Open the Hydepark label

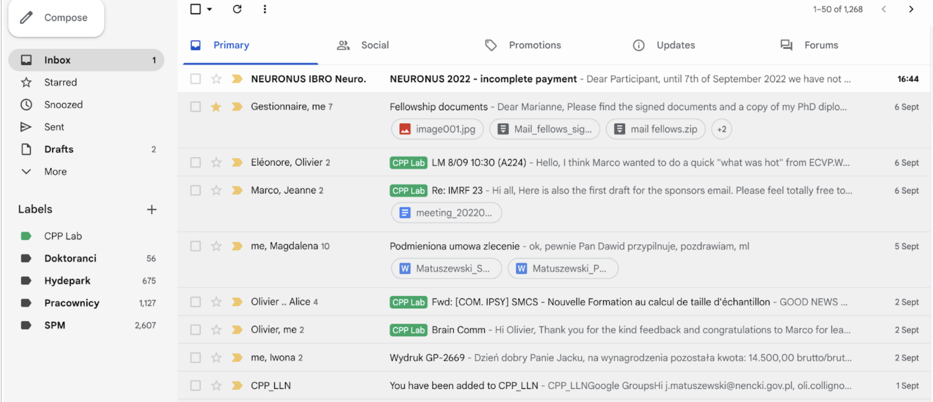coord(86,281)
